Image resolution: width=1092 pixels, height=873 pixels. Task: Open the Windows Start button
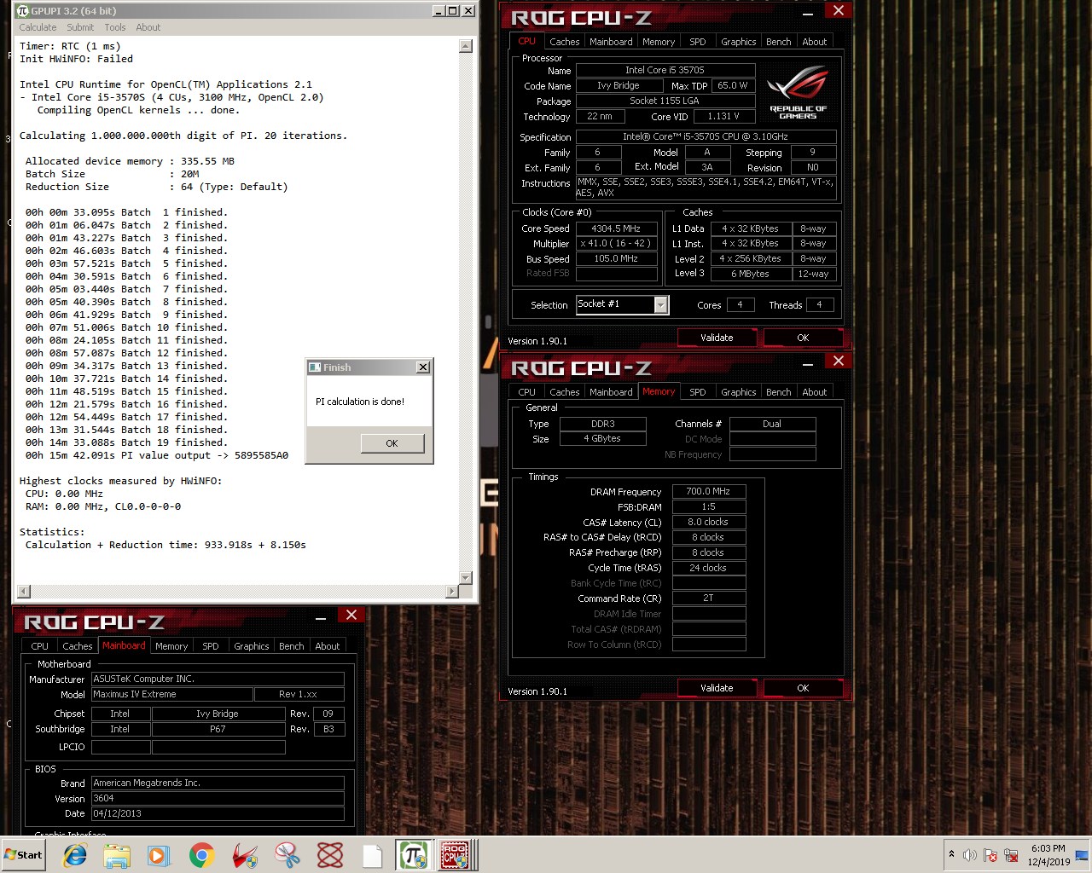24,855
